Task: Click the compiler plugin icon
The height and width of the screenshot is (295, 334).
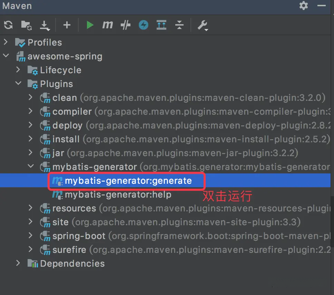Action: pyautogui.click(x=45, y=112)
